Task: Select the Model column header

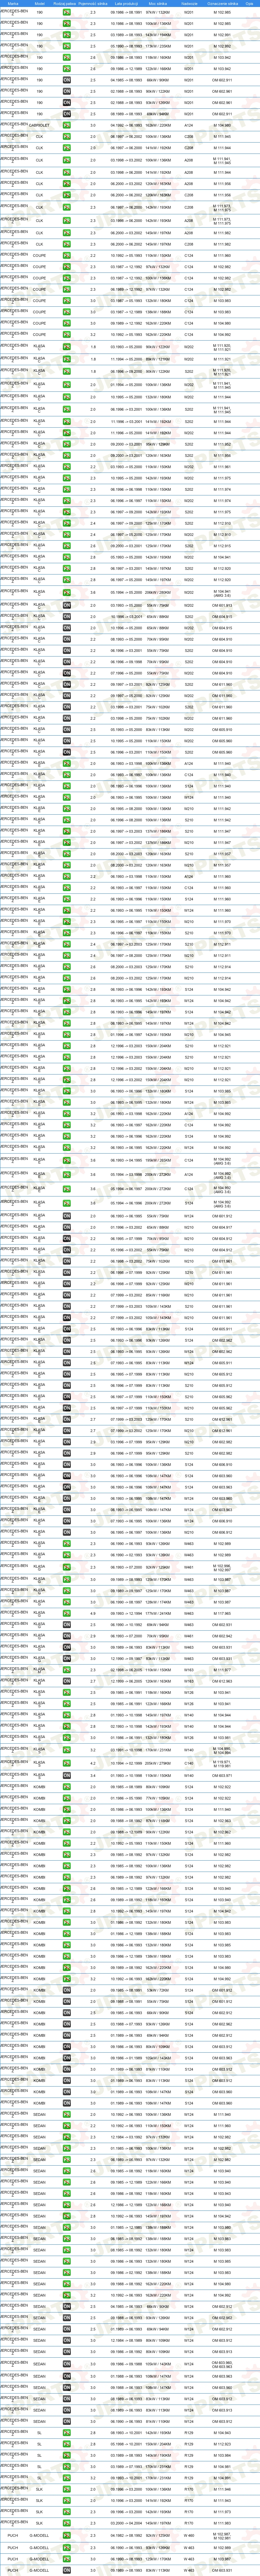Action: (40, 4)
